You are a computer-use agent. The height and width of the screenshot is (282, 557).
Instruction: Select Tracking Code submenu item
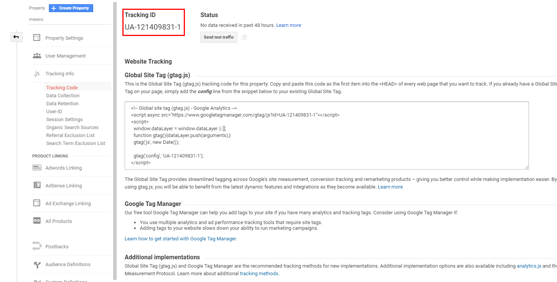(x=62, y=87)
